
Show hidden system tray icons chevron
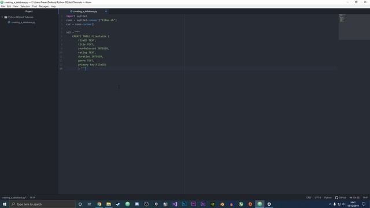pyautogui.click(x=330, y=204)
